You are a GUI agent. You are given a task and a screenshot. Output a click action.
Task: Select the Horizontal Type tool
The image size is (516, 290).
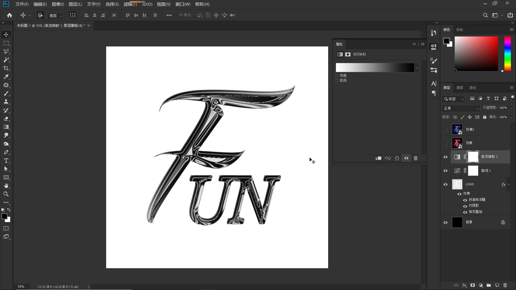click(x=6, y=161)
